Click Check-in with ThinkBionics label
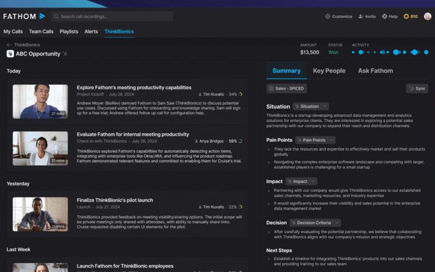 [102, 141]
